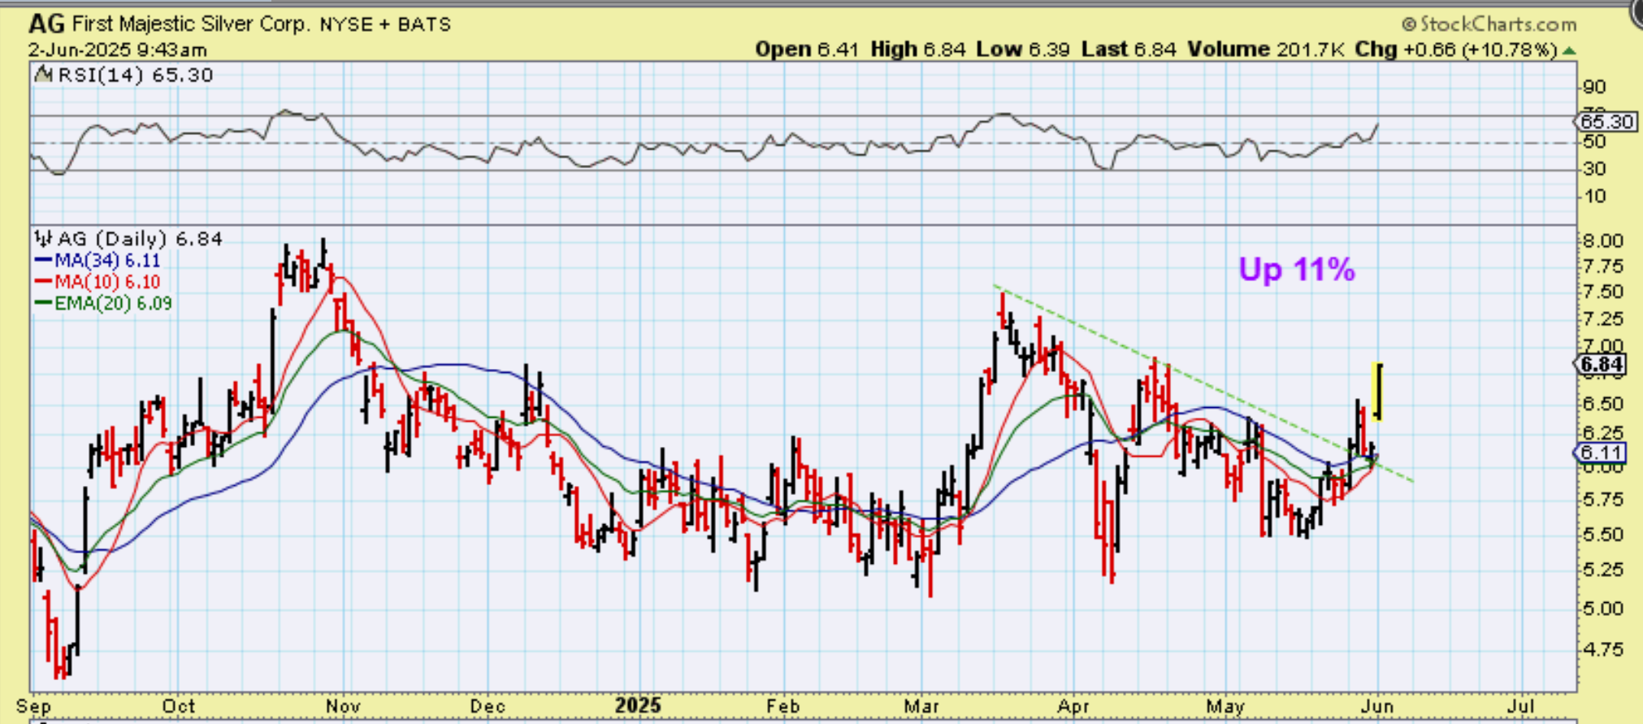This screenshot has height=724, width=1643.
Task: Click the company name First Majestic Silver Corp.
Action: 191,24
